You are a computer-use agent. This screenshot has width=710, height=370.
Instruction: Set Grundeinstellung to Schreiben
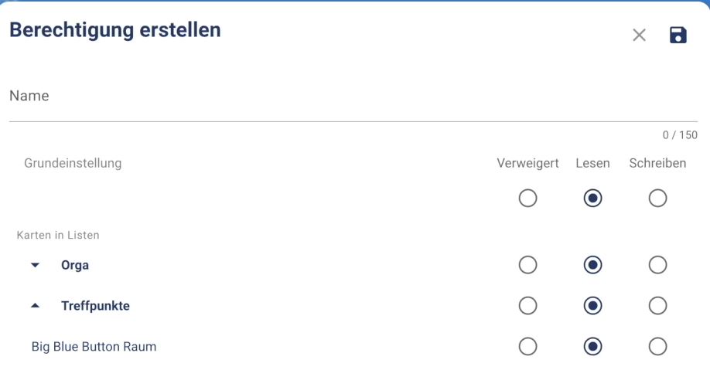(657, 199)
